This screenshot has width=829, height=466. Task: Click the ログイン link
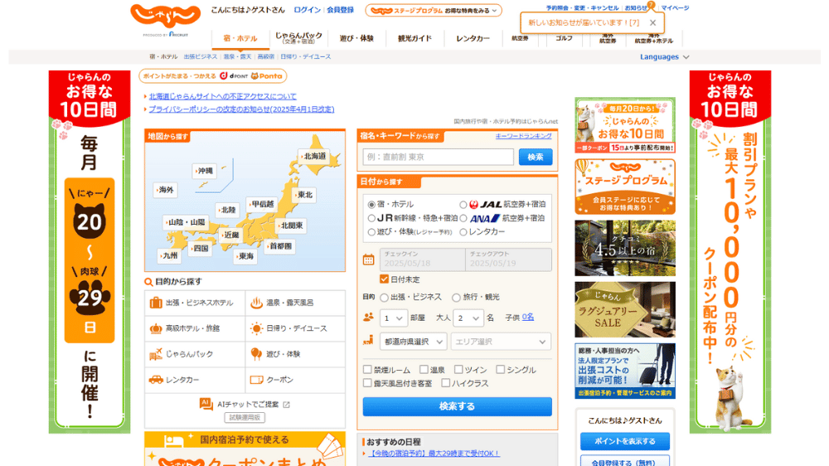308,9
